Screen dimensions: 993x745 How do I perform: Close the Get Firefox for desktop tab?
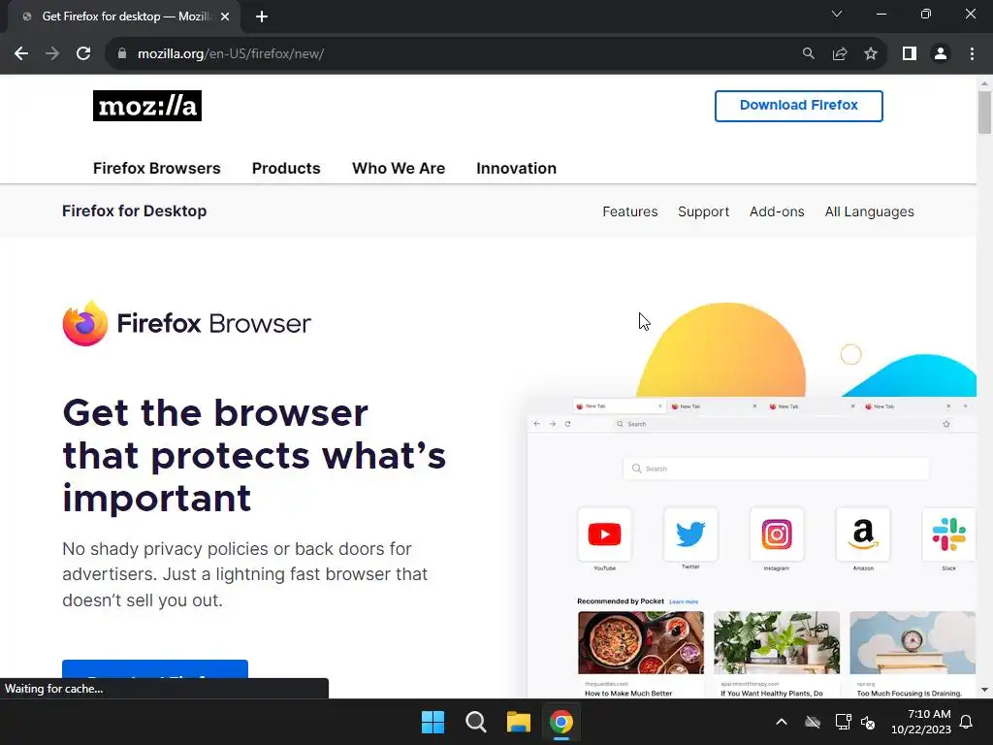pyautogui.click(x=225, y=17)
